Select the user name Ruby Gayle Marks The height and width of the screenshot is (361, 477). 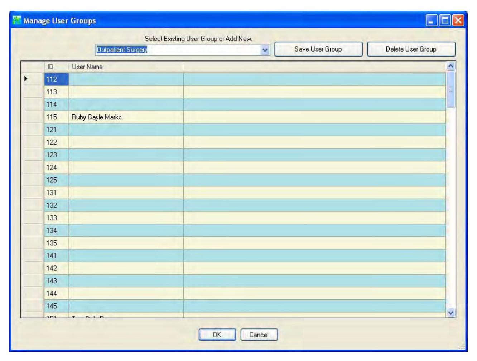tap(97, 117)
